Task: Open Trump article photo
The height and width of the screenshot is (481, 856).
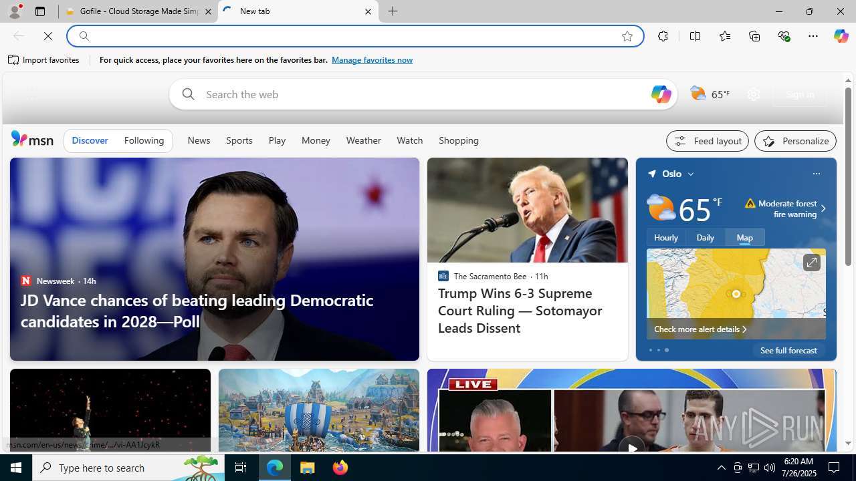Action: tap(528, 210)
